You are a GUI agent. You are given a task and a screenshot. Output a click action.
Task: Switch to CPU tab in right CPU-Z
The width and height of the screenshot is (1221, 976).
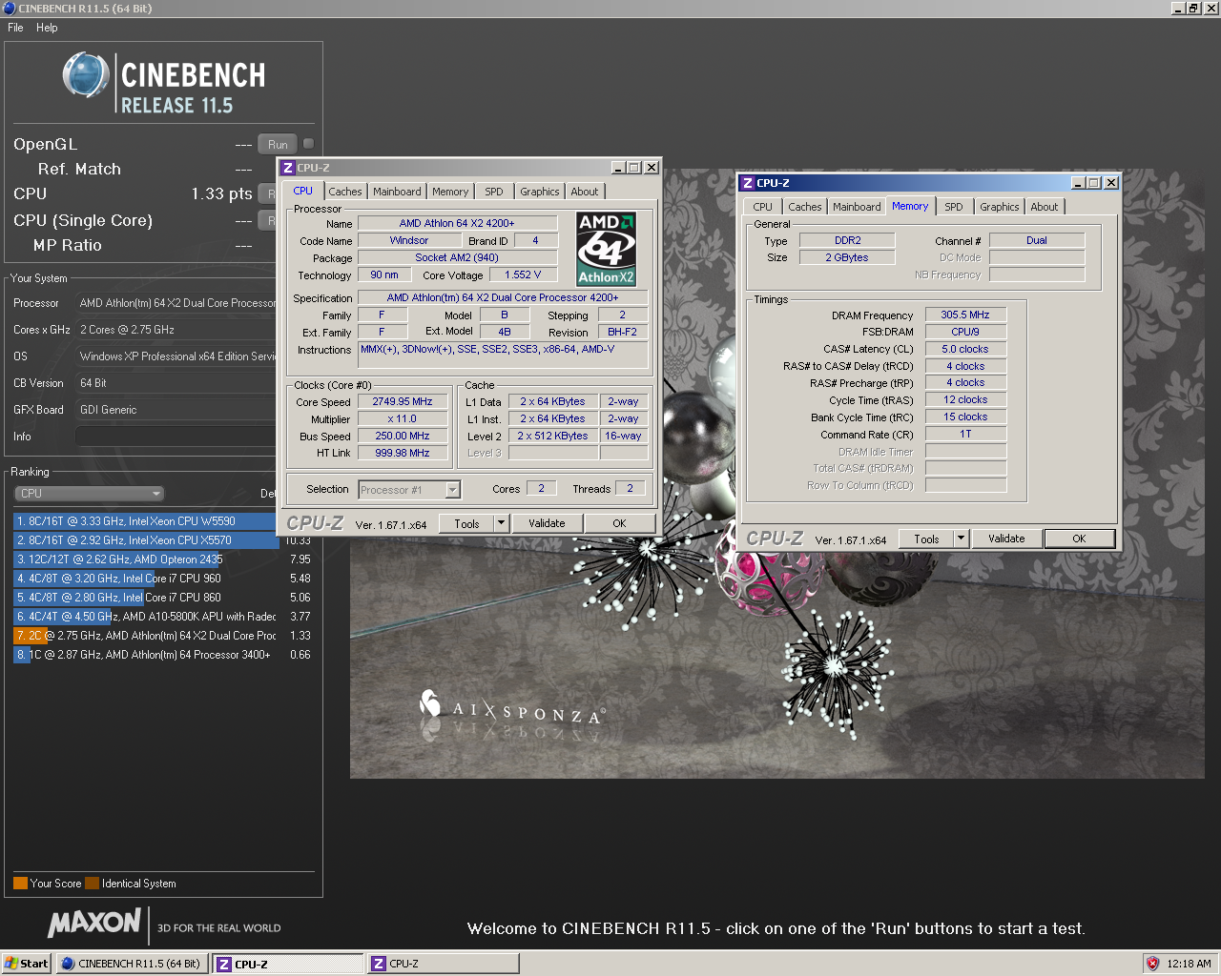(x=763, y=207)
